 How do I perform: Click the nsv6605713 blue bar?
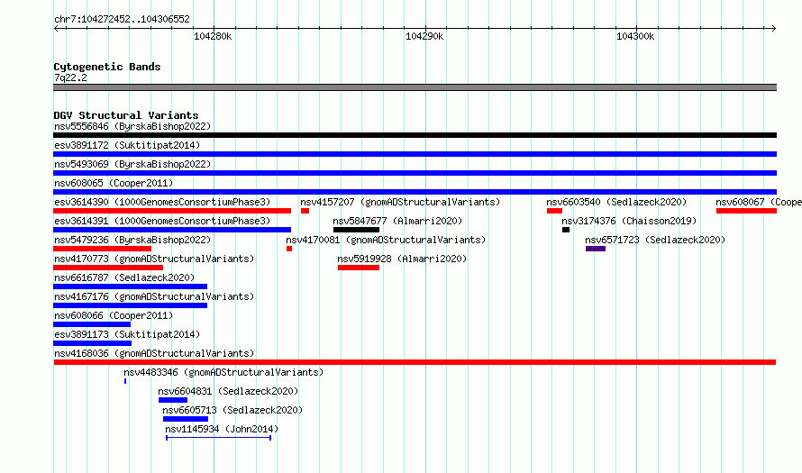point(185,419)
